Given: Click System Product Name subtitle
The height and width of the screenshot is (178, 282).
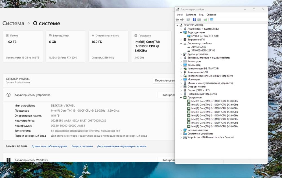Looking at the screenshot, I should [18, 82].
